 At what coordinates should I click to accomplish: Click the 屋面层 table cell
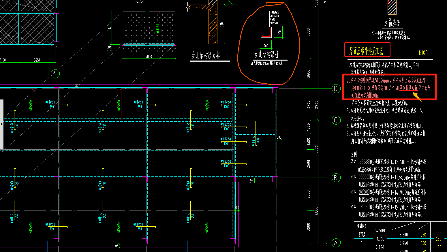(362, 235)
